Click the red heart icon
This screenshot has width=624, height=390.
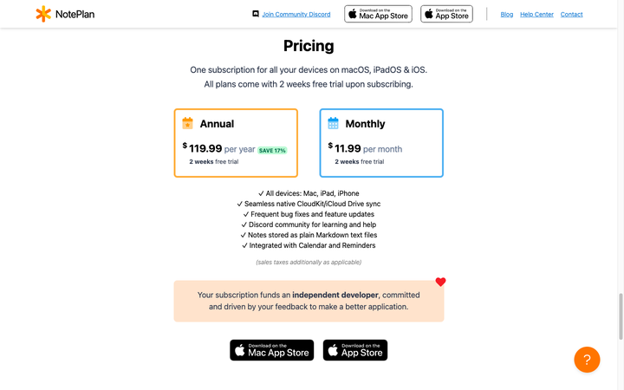pos(440,282)
